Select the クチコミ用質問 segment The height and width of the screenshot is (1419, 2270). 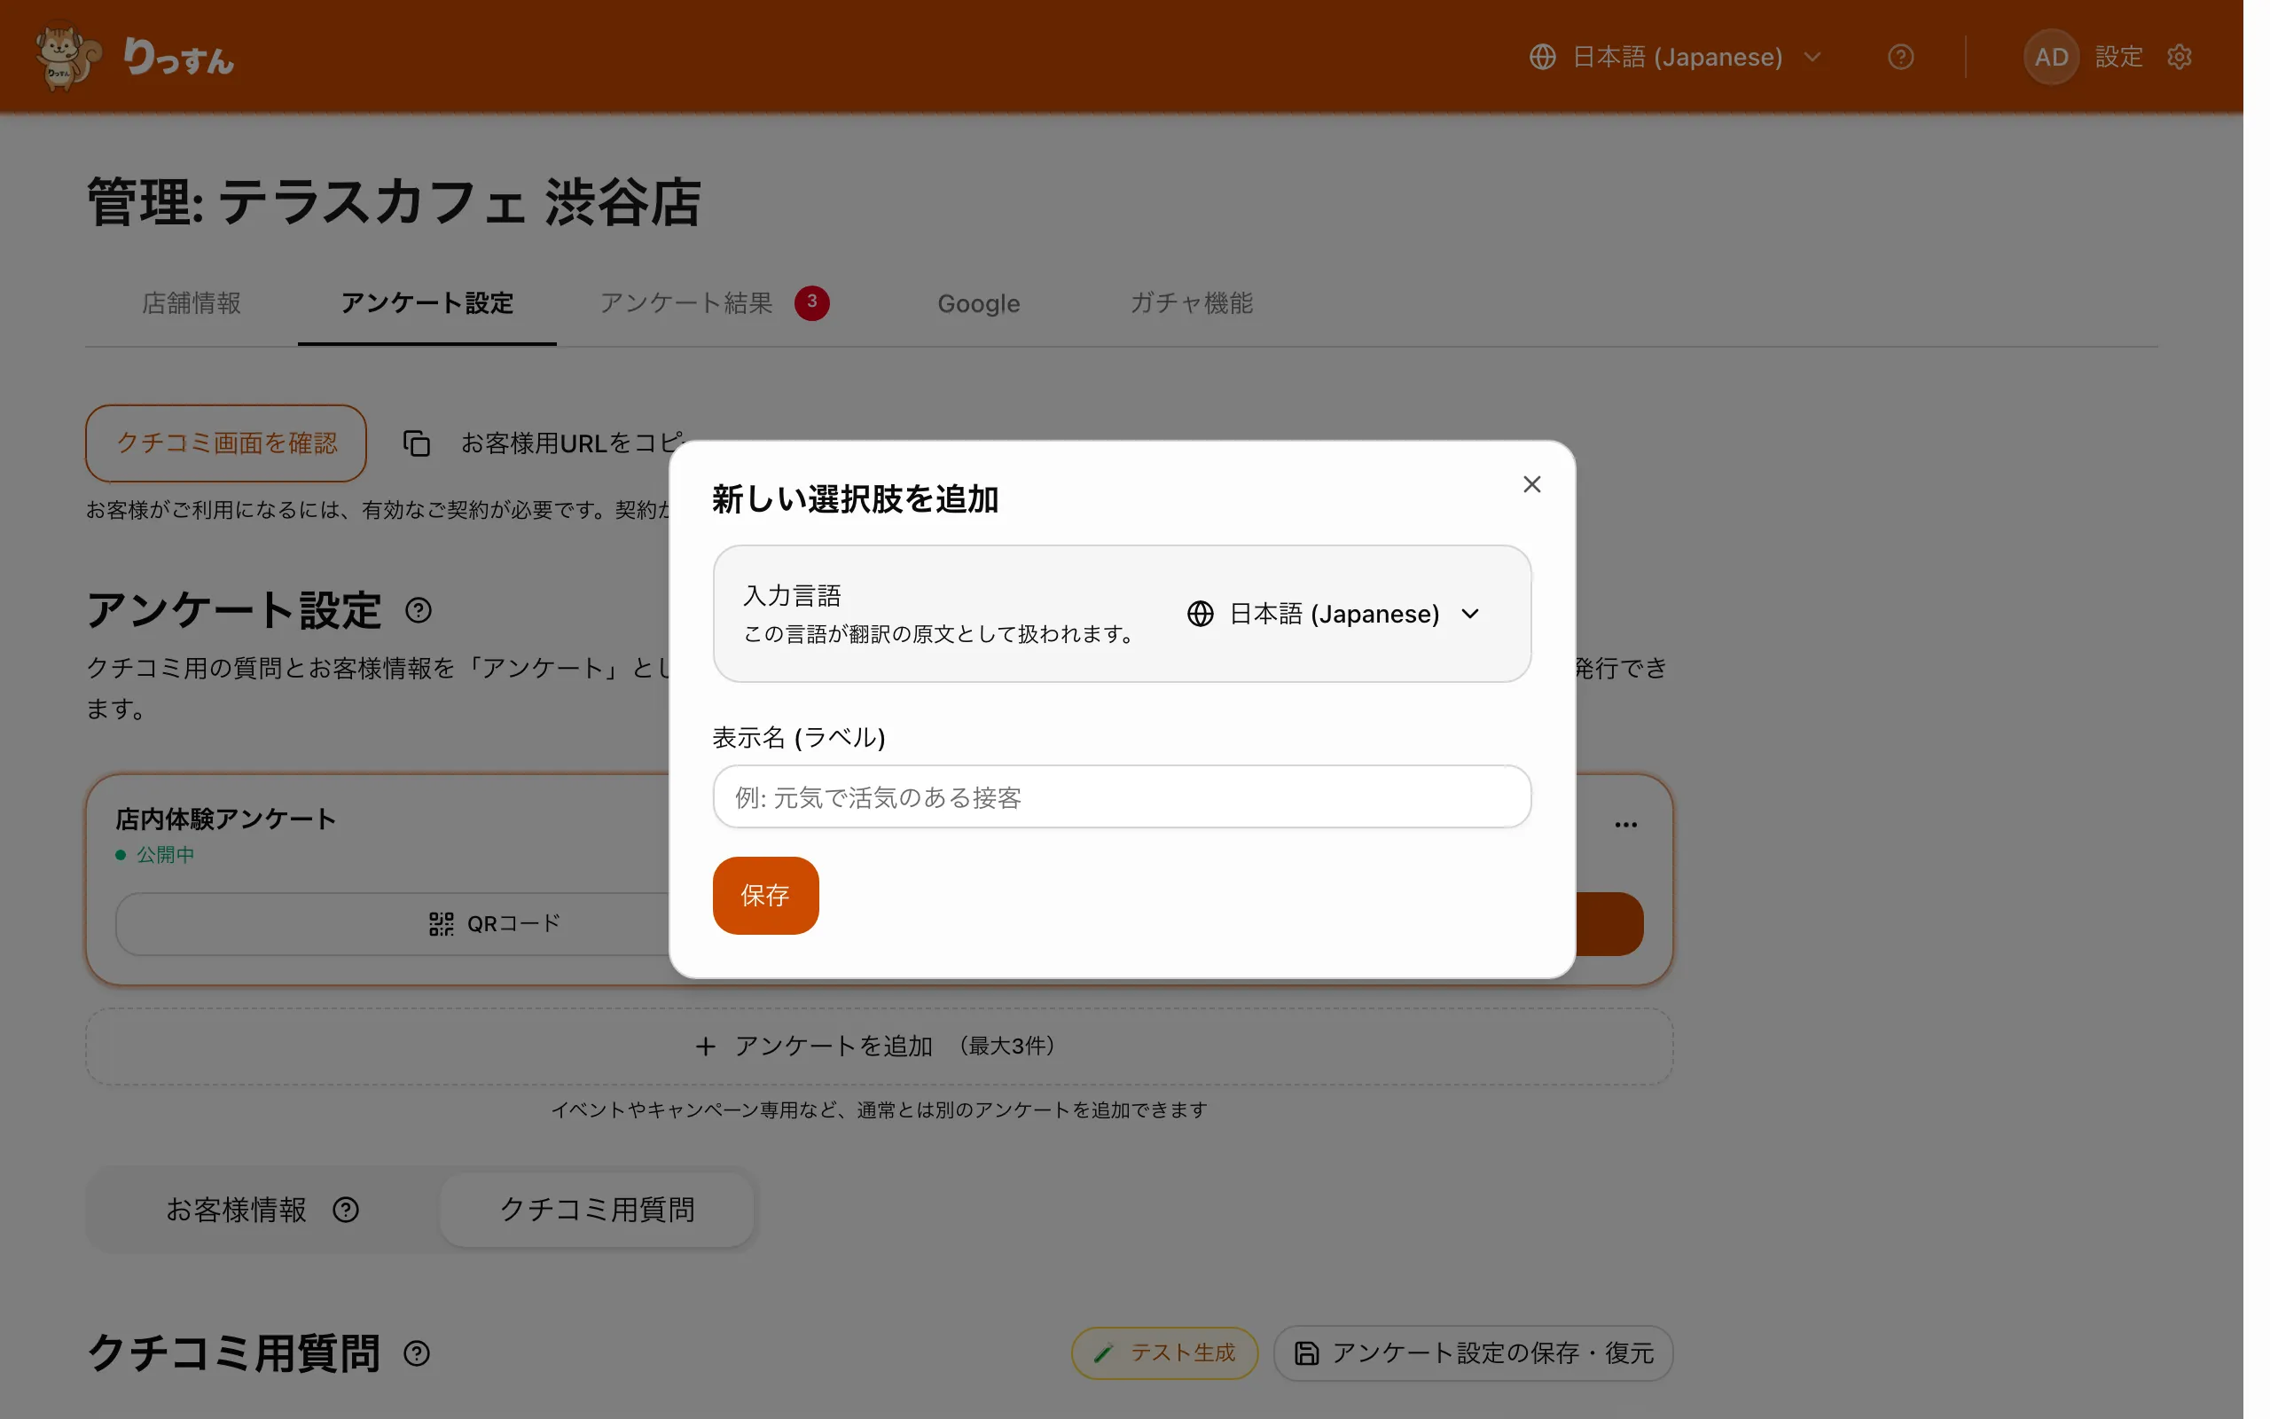pyautogui.click(x=597, y=1210)
